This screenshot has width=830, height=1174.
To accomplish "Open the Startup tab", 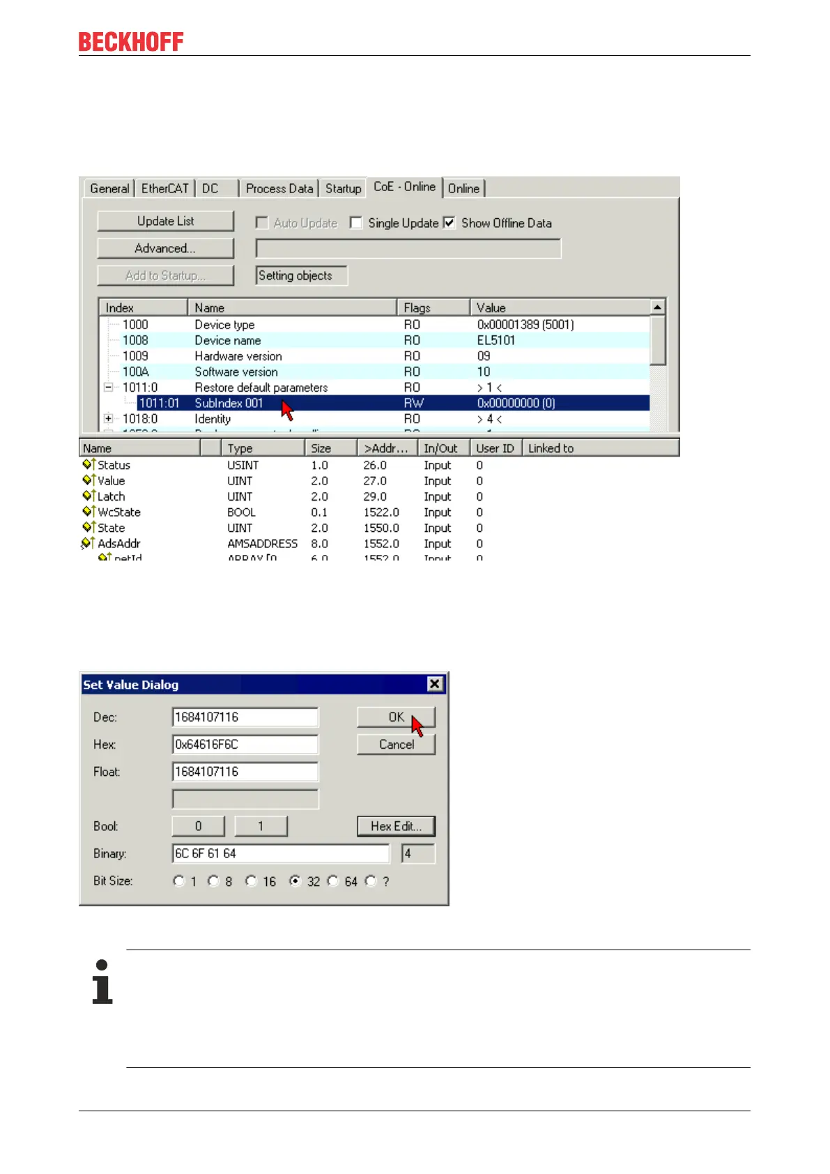I will pyautogui.click(x=343, y=188).
